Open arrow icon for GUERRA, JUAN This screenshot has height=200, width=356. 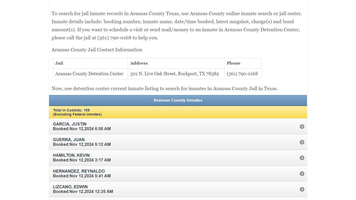click(302, 142)
